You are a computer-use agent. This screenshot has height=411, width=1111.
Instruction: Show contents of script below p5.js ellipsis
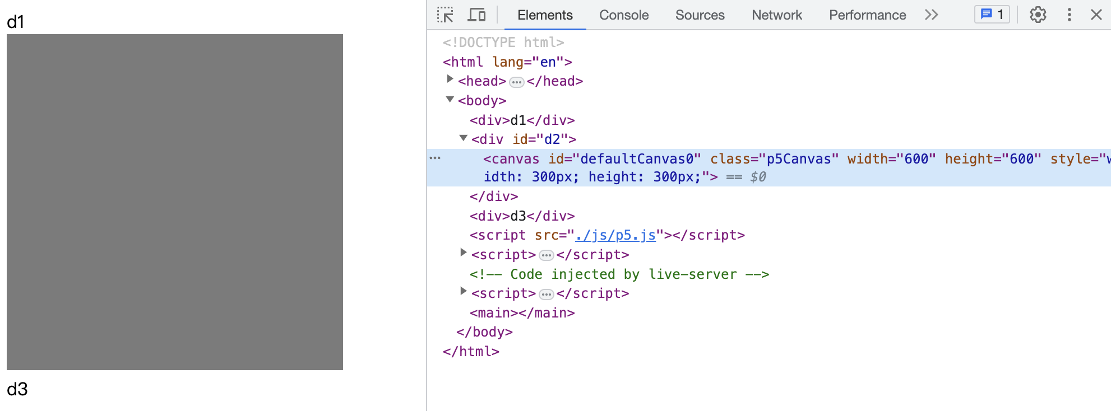547,256
